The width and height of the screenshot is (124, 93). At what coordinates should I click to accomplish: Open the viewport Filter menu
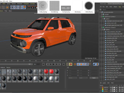point(6,11)
